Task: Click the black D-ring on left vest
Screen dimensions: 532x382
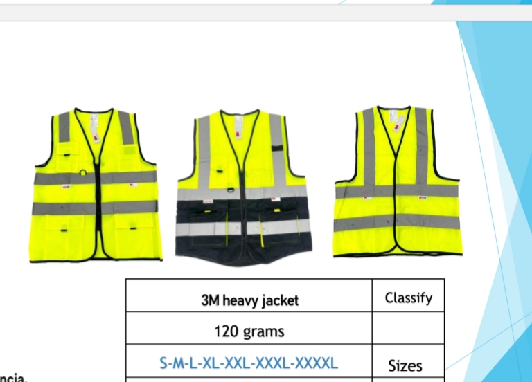Action: click(x=83, y=174)
